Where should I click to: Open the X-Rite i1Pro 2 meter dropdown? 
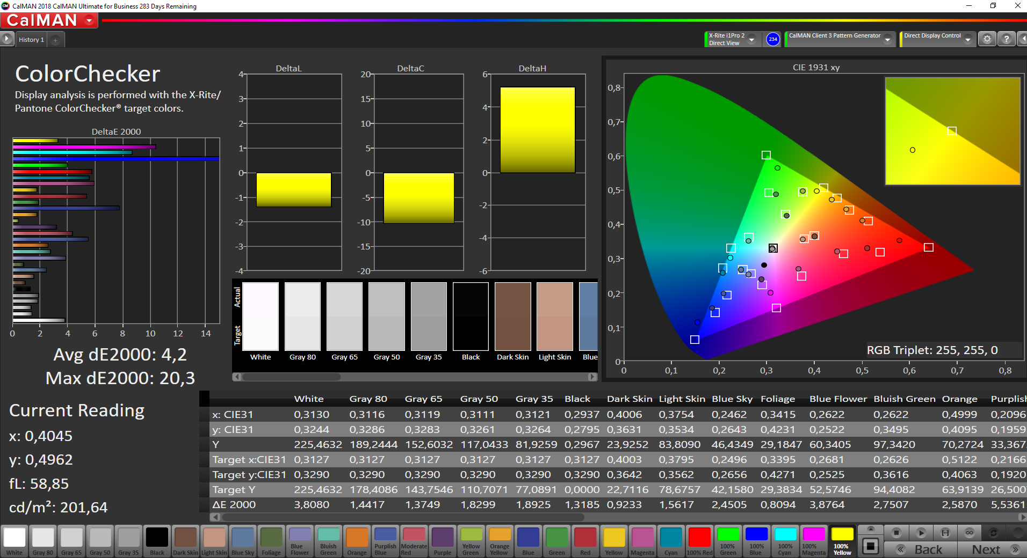point(733,39)
